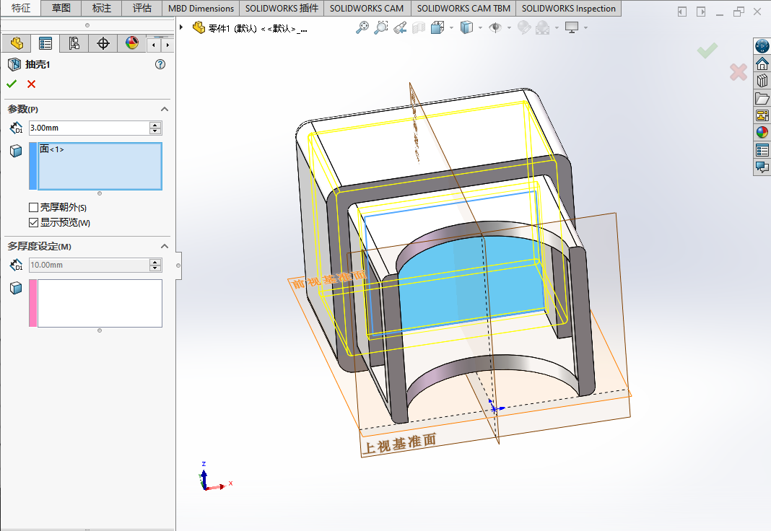Increase the 3.00mm thickness with up arrow

coord(154,125)
